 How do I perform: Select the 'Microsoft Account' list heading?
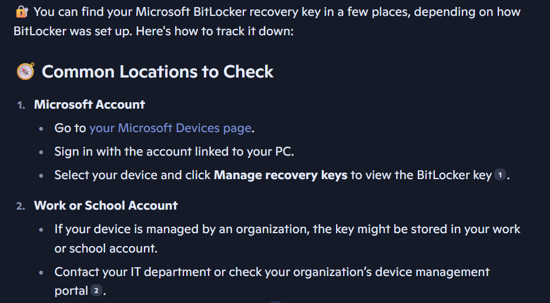click(89, 105)
